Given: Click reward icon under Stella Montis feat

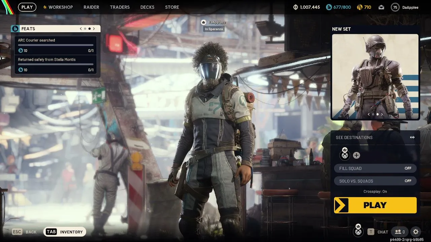Looking at the screenshot, I should [21, 70].
